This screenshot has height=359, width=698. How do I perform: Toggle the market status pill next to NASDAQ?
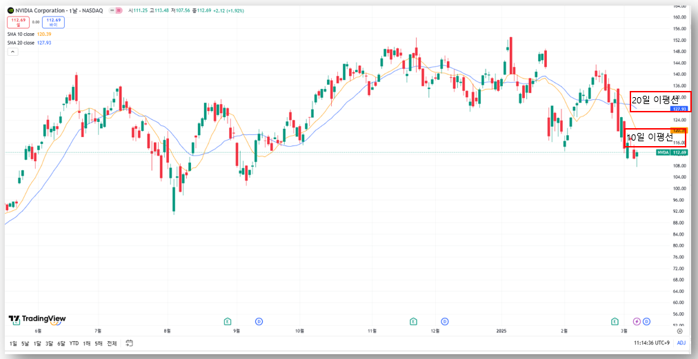116,10
